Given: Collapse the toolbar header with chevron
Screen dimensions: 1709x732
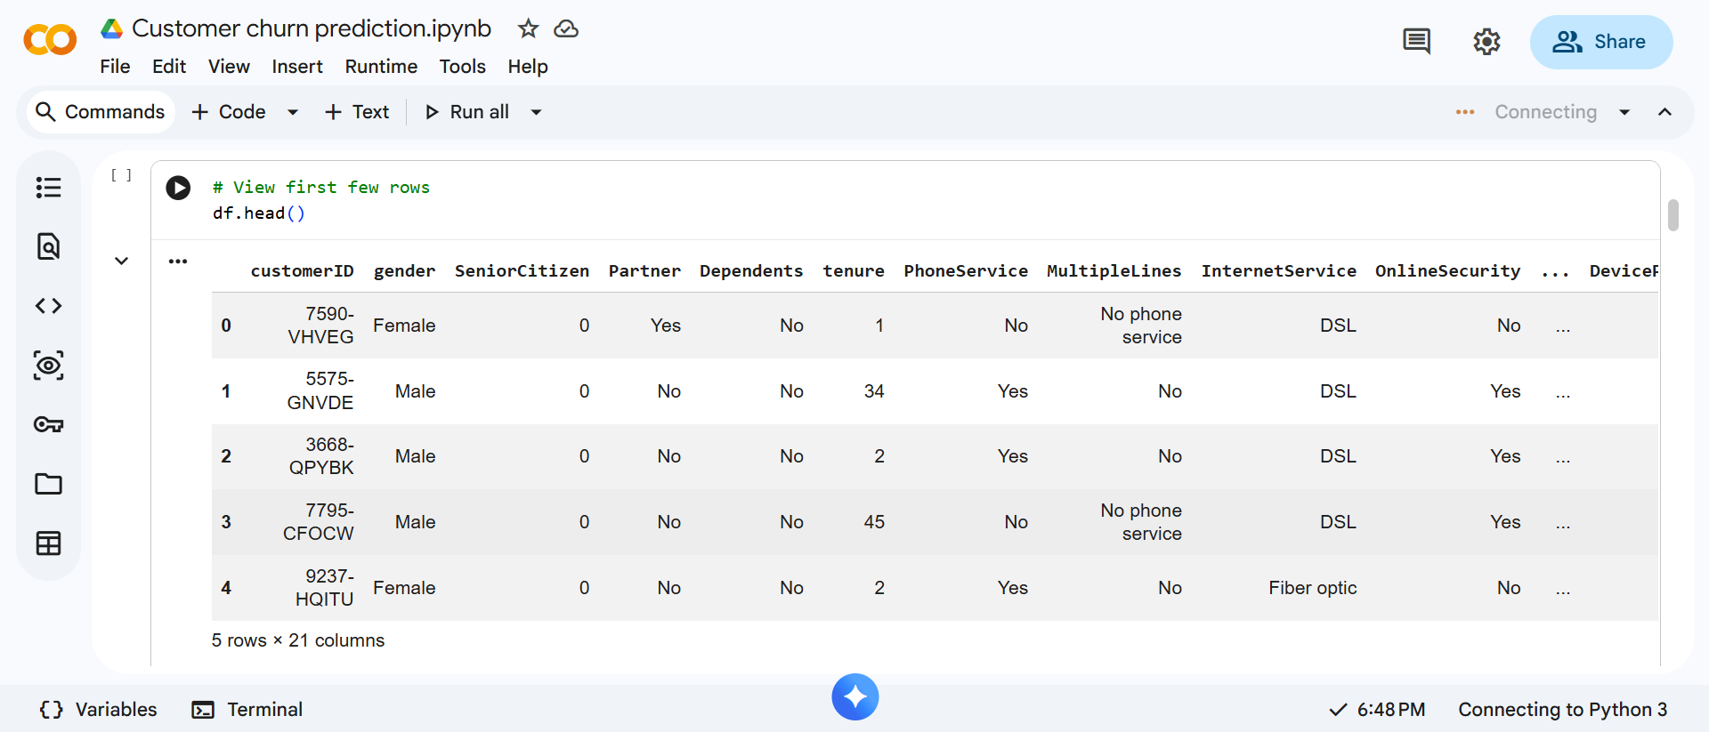Looking at the screenshot, I should pyautogui.click(x=1664, y=112).
